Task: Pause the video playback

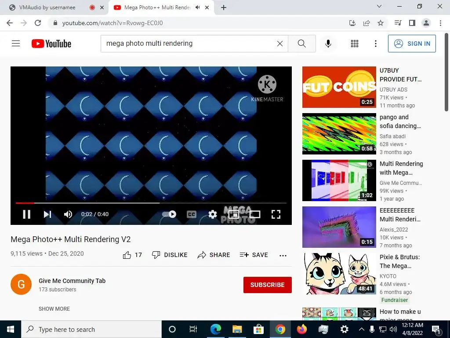Action: pyautogui.click(x=27, y=214)
